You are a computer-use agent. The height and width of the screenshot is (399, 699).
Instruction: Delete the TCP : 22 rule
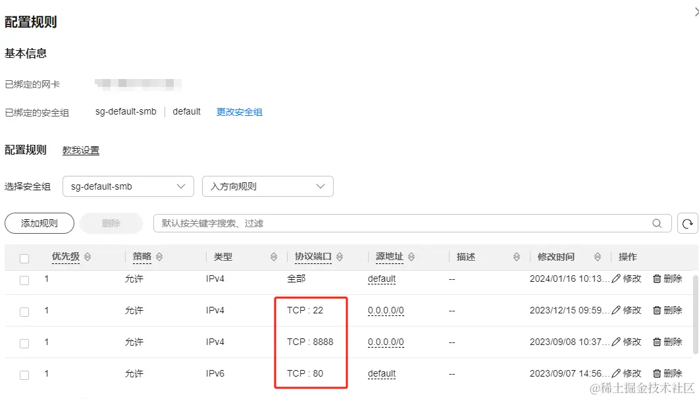pos(667,310)
